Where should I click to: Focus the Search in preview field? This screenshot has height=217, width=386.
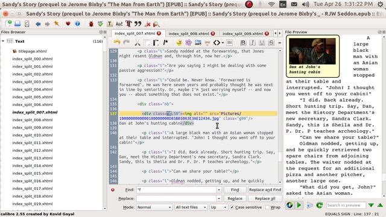pyautogui.click(x=346, y=205)
